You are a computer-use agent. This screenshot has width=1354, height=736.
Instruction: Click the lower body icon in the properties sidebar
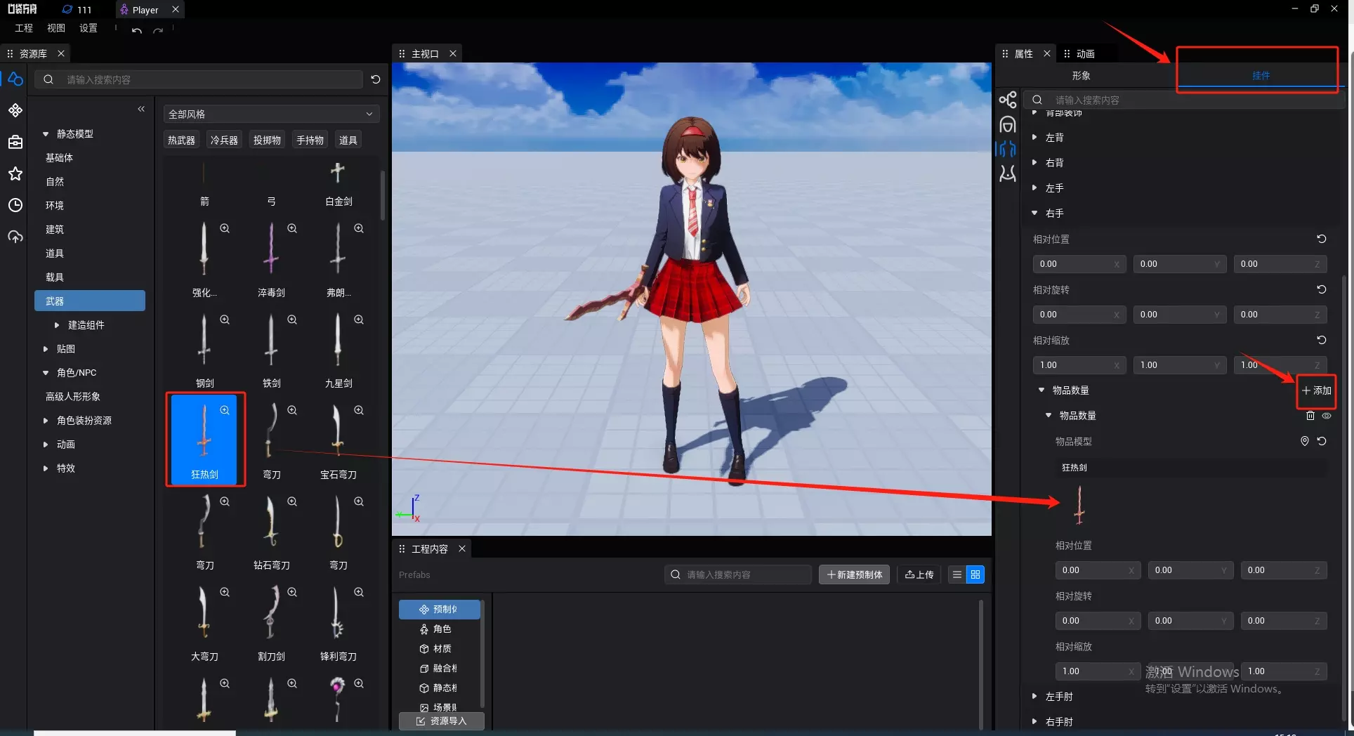click(1008, 173)
